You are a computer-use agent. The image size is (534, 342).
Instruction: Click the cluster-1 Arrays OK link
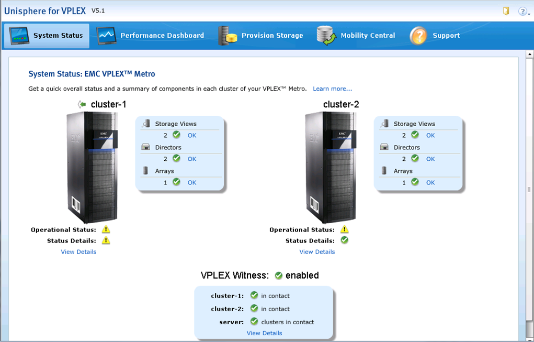click(192, 183)
